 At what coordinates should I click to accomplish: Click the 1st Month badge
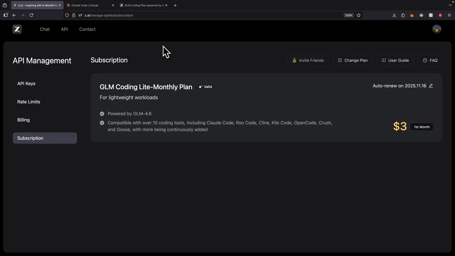click(422, 127)
